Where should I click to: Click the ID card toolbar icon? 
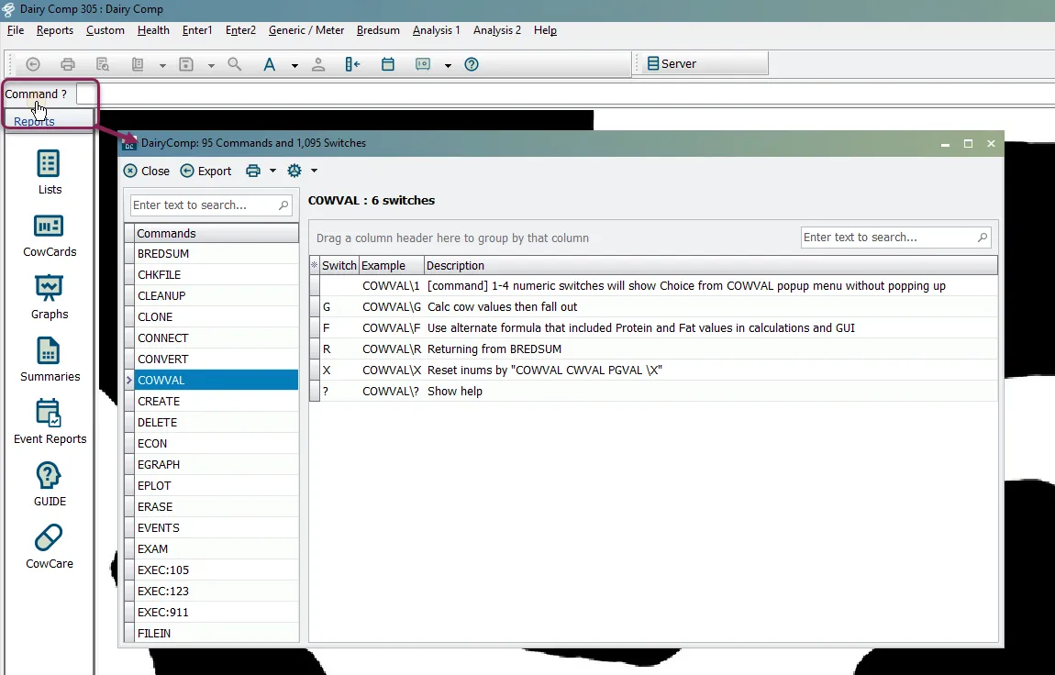click(x=423, y=64)
